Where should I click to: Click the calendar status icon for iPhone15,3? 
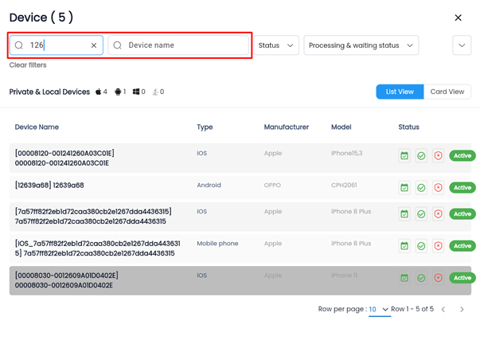(404, 156)
